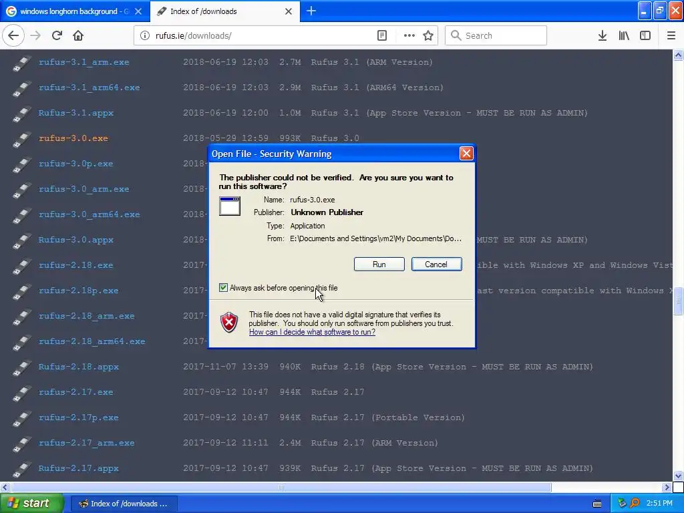This screenshot has height=513, width=684.
Task: Download rufus-2.18p.exe link
Action: [79, 291]
